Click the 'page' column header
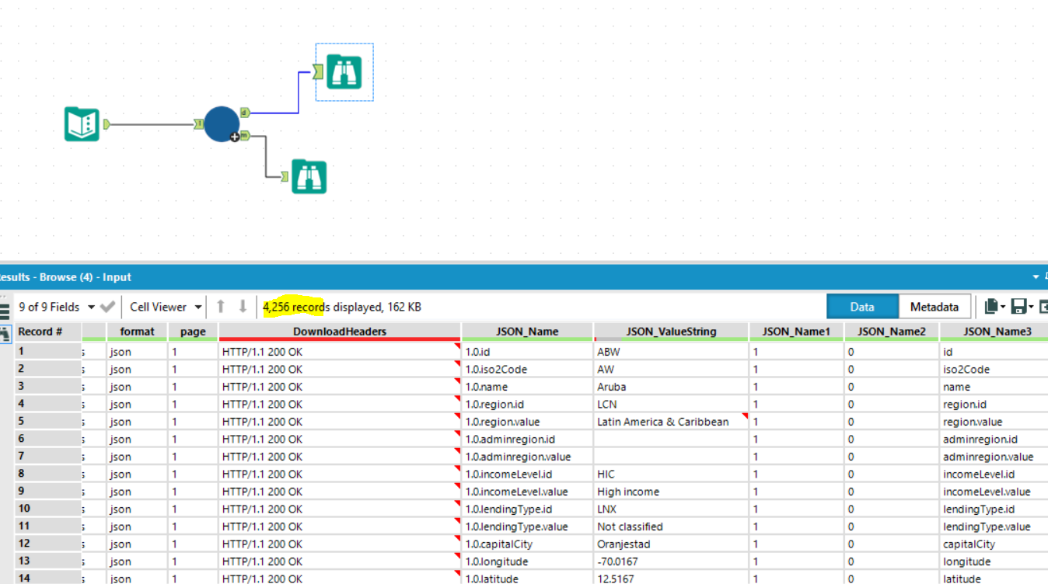This screenshot has height=584, width=1048. 193,332
